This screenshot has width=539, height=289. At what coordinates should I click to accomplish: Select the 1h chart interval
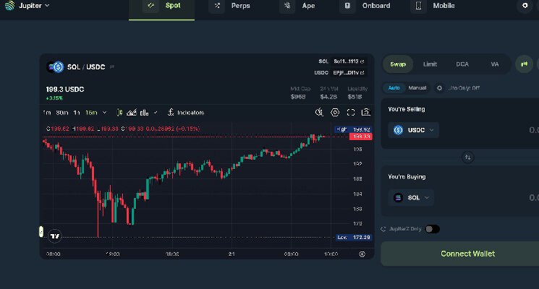76,113
